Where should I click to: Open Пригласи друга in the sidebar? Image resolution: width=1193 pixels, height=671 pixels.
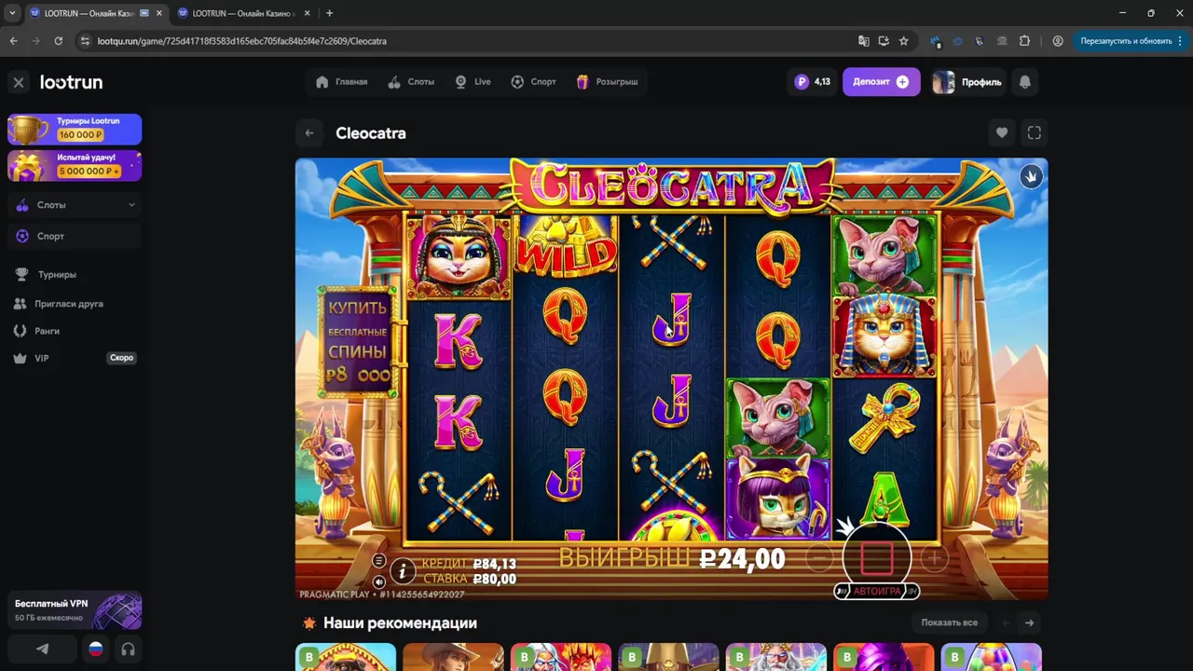(x=60, y=304)
